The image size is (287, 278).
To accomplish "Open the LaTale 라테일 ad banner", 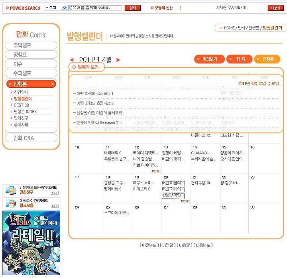I will (x=31, y=243).
